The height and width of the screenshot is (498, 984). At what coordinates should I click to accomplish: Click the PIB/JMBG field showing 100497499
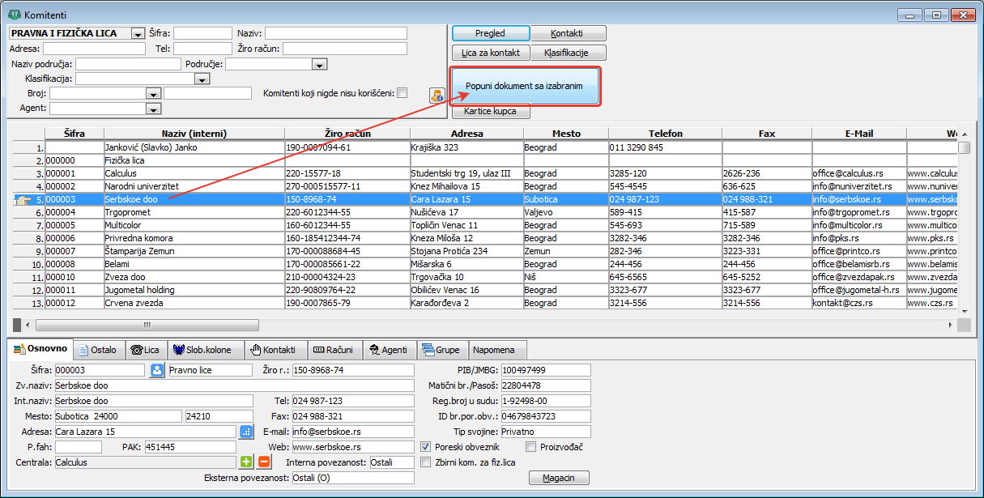point(546,370)
